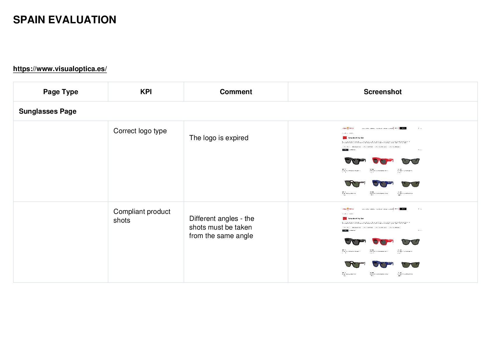This screenshot has height=347, width=491.
Task: Click the red sunglasses in second screenshot
Action: 383,241
